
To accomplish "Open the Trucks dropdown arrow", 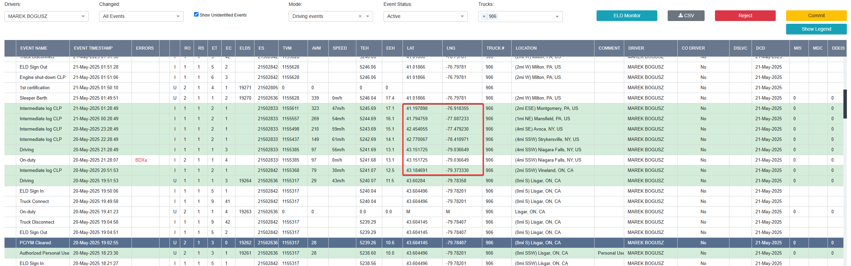I will [x=557, y=17].
